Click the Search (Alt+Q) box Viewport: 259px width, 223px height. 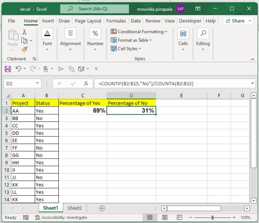94,9
